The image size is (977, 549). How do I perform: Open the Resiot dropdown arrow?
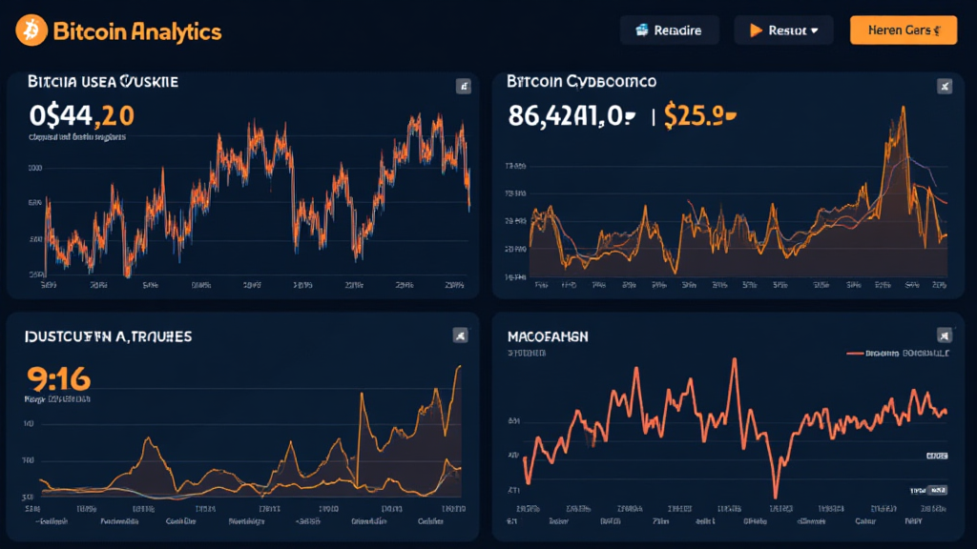coord(814,30)
